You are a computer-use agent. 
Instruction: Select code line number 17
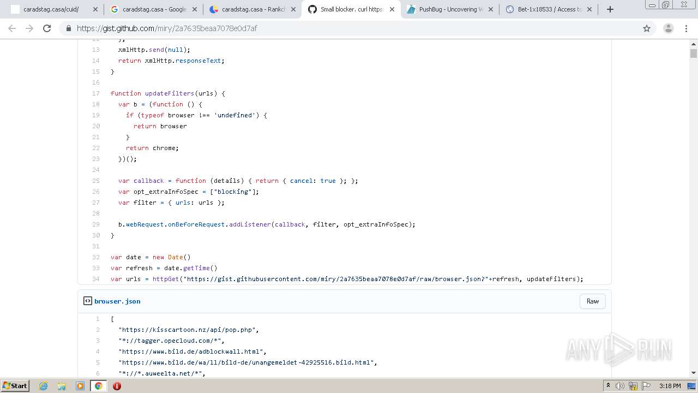click(x=95, y=93)
